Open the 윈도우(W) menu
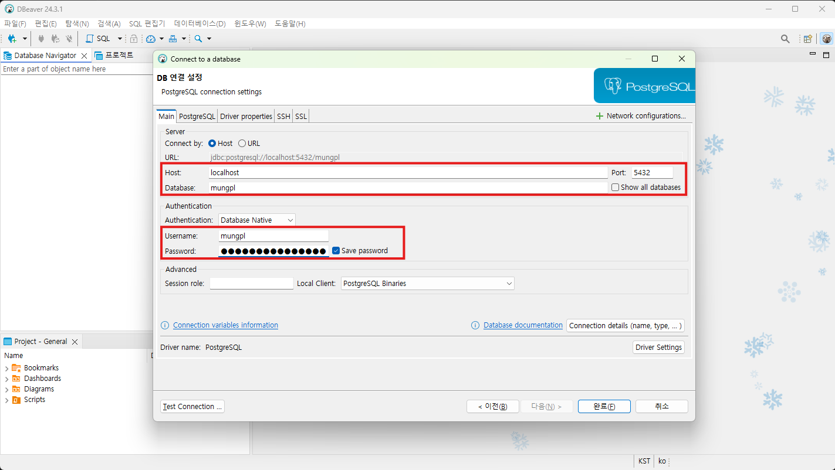The image size is (835, 470). click(x=250, y=24)
